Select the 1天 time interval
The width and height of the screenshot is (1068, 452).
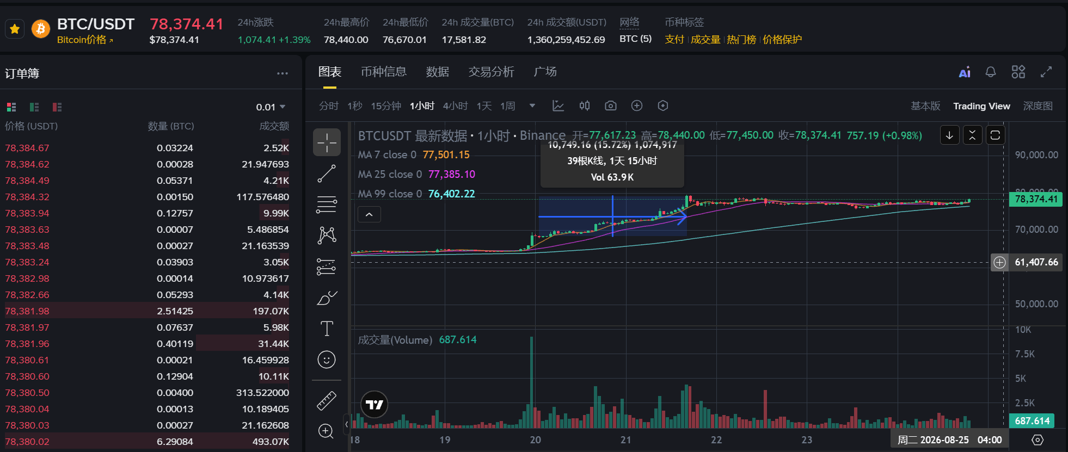[484, 106]
